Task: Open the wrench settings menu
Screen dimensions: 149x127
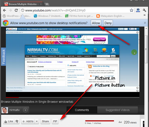Action: (x=144, y=10)
